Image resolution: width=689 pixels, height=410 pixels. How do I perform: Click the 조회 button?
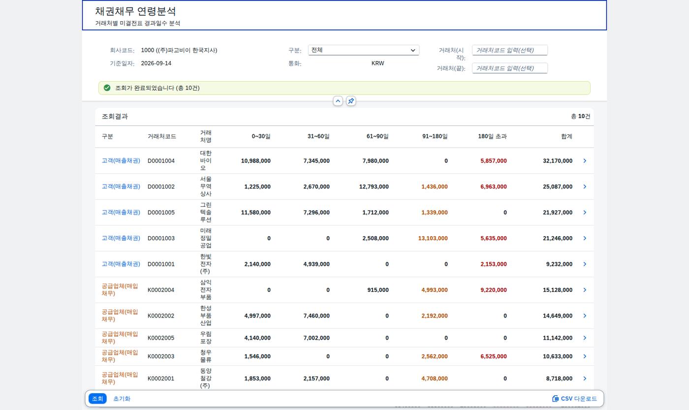pyautogui.click(x=97, y=399)
